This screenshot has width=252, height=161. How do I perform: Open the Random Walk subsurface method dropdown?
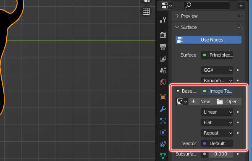217,80
